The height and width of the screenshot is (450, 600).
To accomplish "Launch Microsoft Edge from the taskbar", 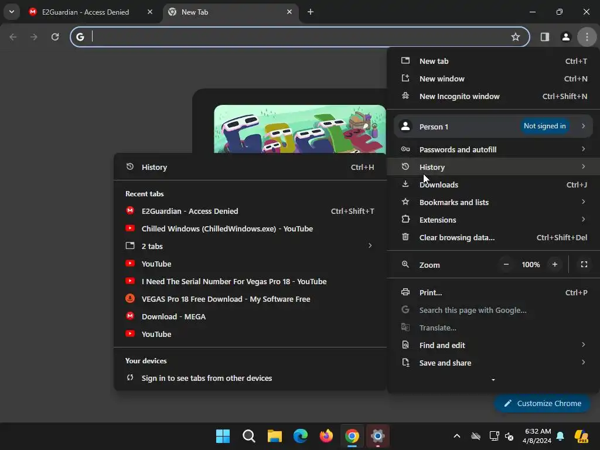I will (x=301, y=436).
